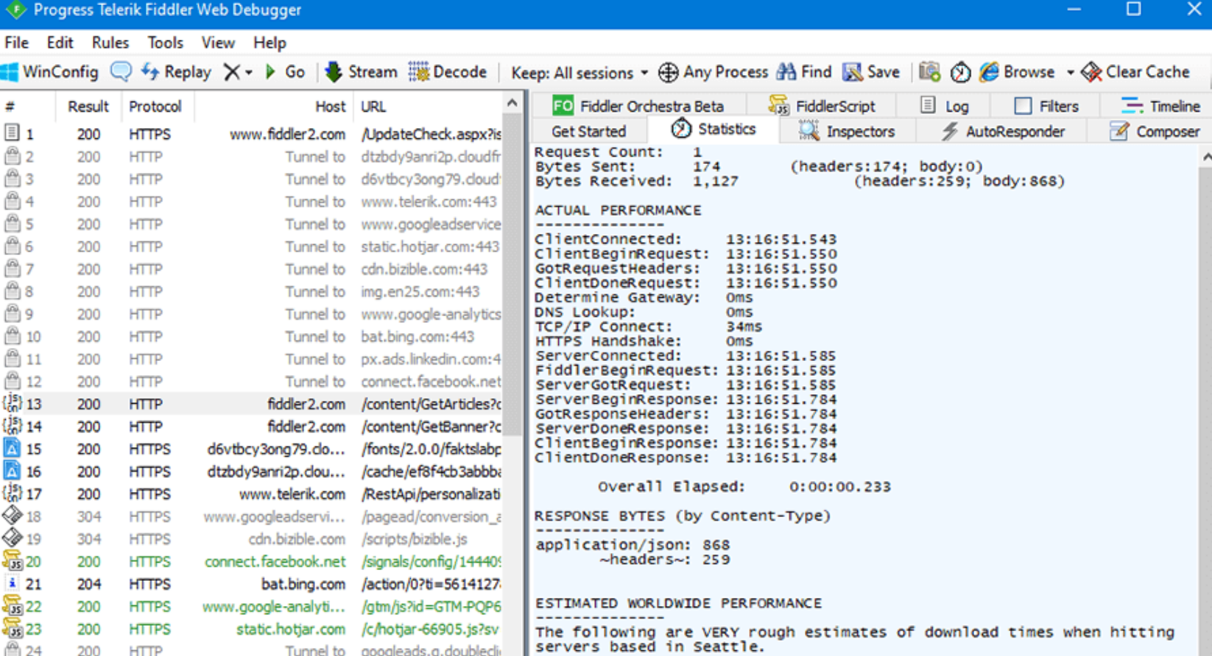This screenshot has height=656, width=1212.
Task: Toggle Stream mode
Action: pyautogui.click(x=361, y=72)
